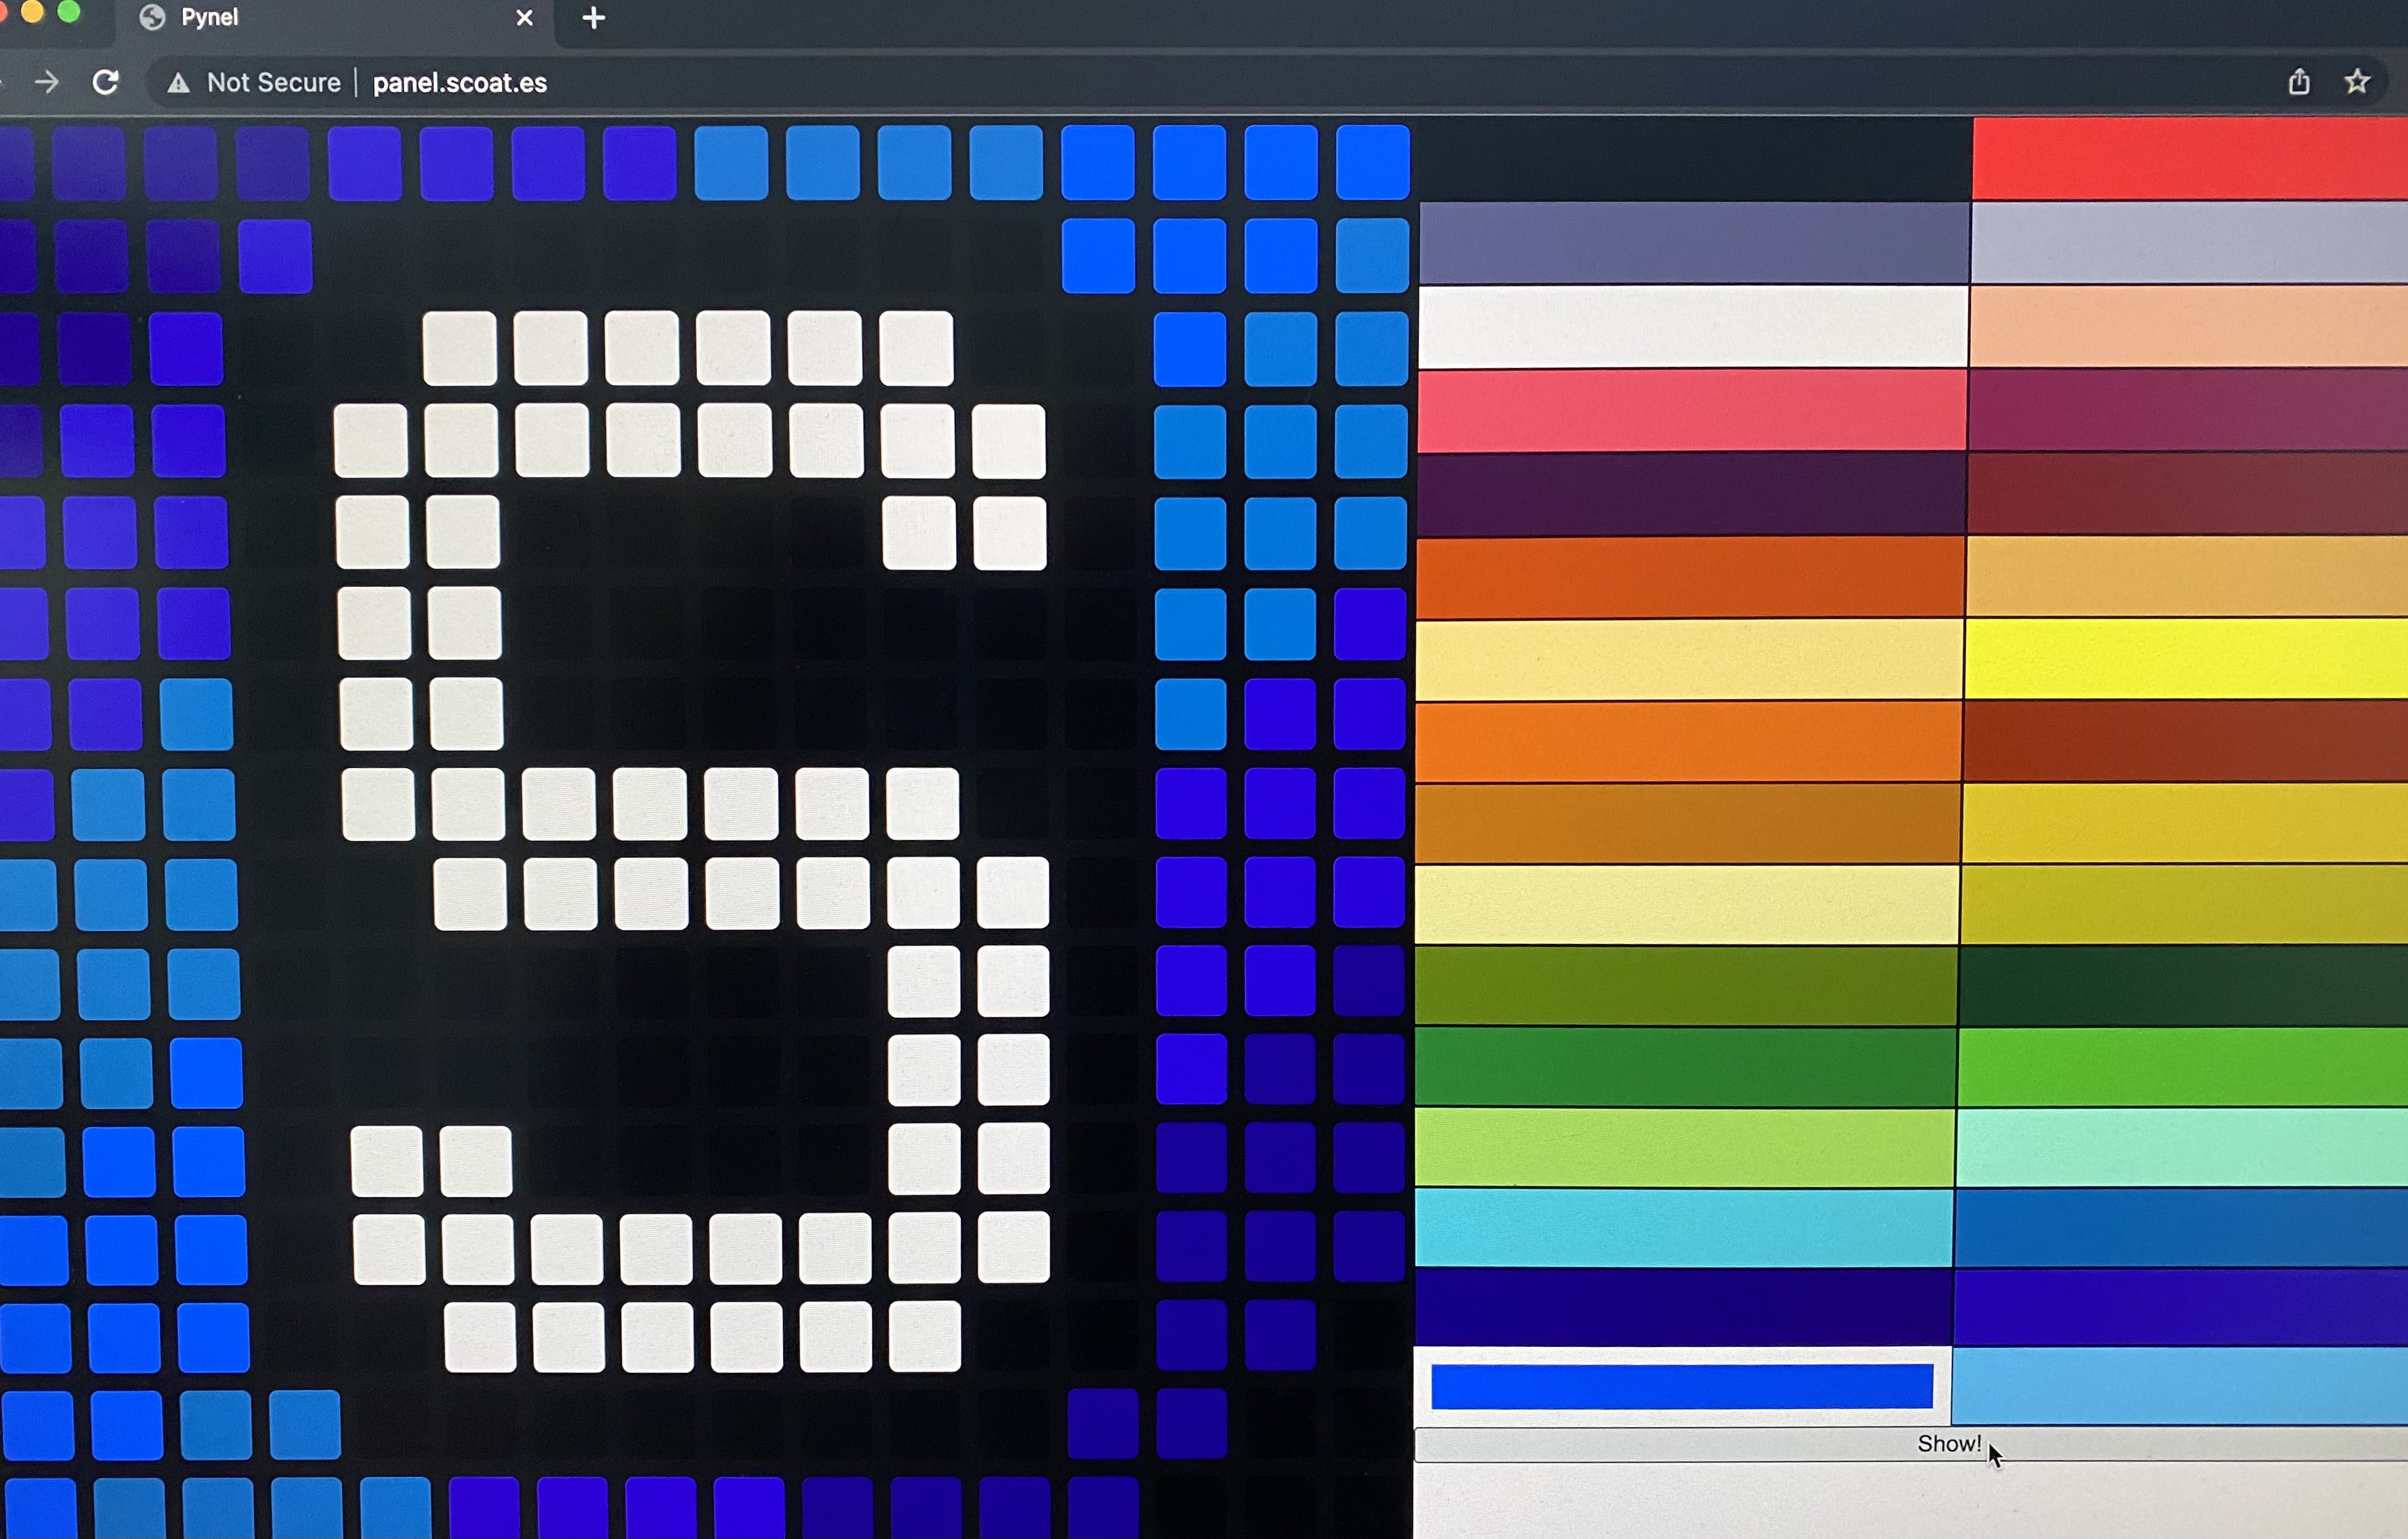
Task: Close the Pynel tab
Action: pyautogui.click(x=524, y=18)
